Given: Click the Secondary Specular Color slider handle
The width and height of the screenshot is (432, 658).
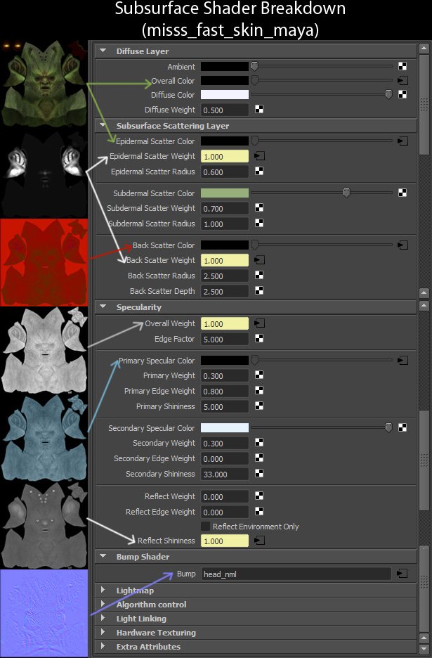Looking at the screenshot, I should 388,427.
